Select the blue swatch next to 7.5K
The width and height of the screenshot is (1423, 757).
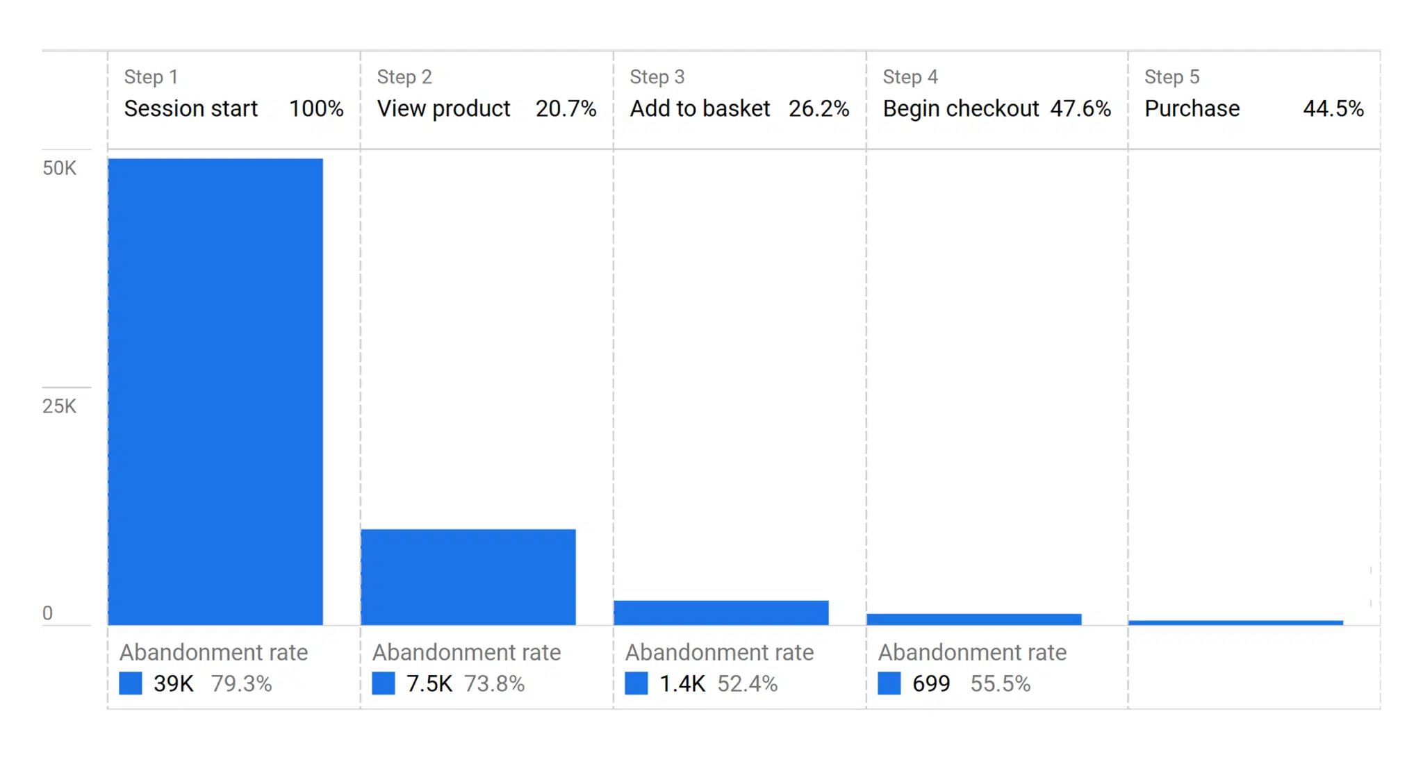[384, 683]
